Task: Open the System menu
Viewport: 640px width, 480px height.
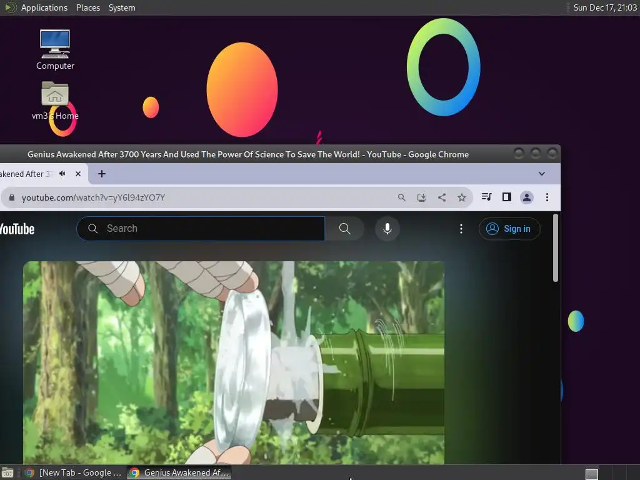Action: (x=122, y=7)
